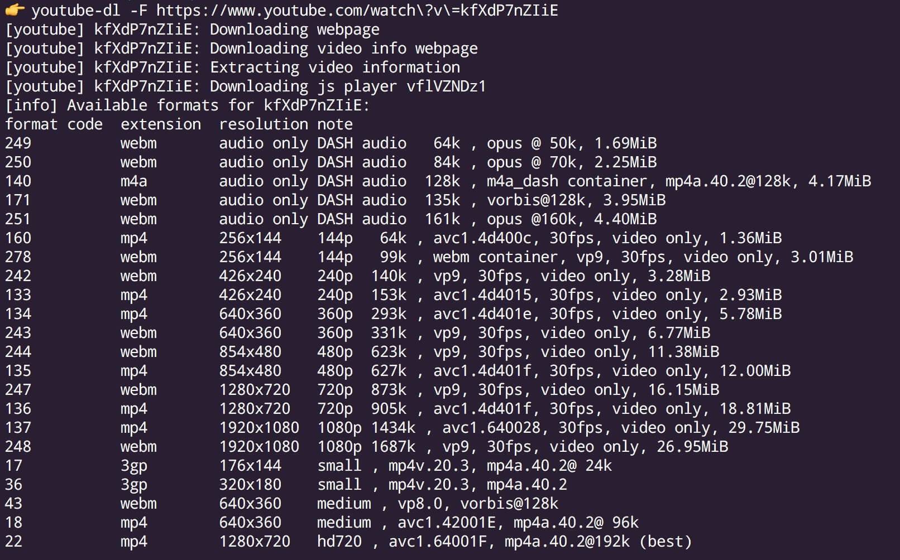Viewport: 900px width, 560px height.
Task: Click the '(best)' label text
Action: tap(666, 542)
